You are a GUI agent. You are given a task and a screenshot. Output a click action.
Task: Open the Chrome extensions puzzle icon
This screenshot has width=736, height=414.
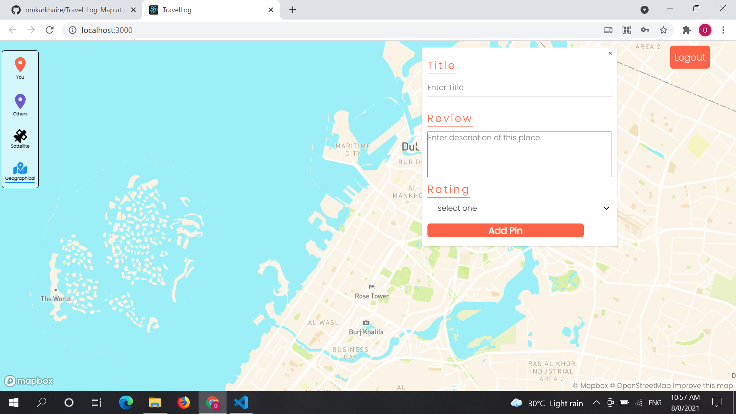point(686,30)
